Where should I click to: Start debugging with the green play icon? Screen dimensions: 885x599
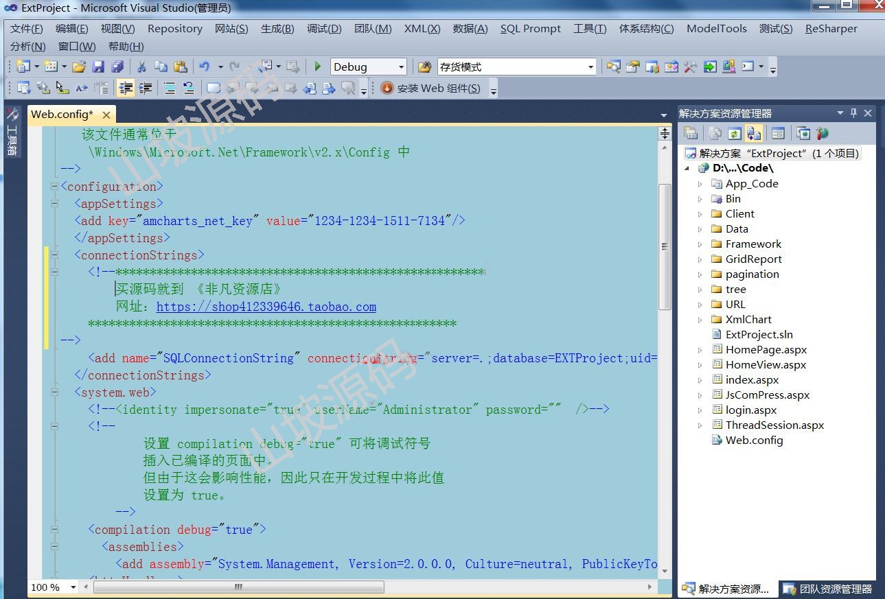pyautogui.click(x=317, y=67)
